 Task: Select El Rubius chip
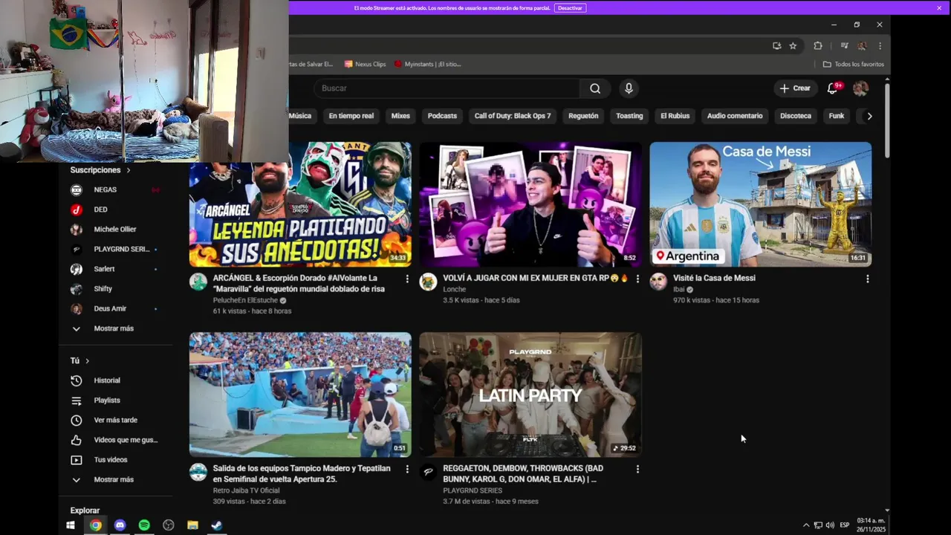tap(675, 116)
